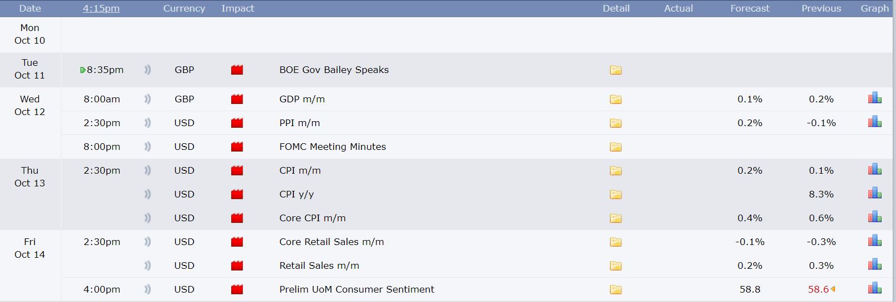The height and width of the screenshot is (302, 896).
Task: Toggle sound alert for BOE Gov Bailey Speaks
Action: 147,70
